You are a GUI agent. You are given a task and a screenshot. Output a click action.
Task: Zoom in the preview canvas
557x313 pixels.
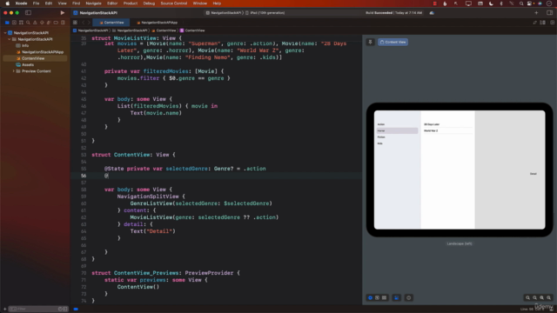tap(549, 297)
